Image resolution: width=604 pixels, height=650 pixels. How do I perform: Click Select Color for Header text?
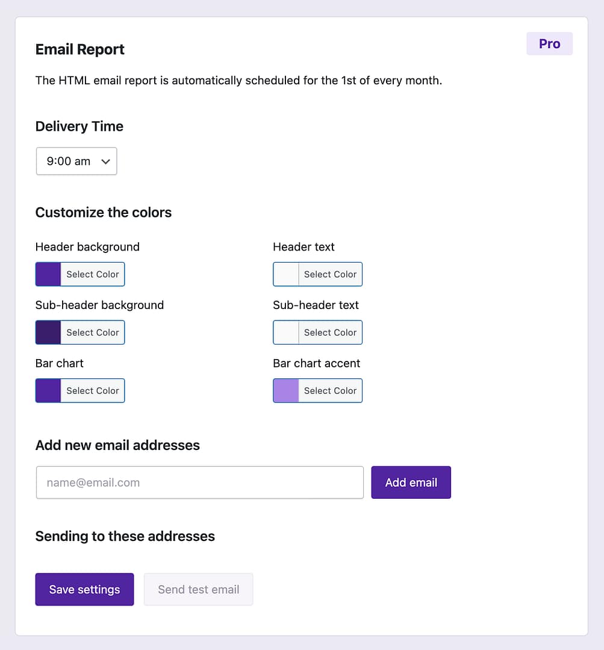click(x=330, y=274)
